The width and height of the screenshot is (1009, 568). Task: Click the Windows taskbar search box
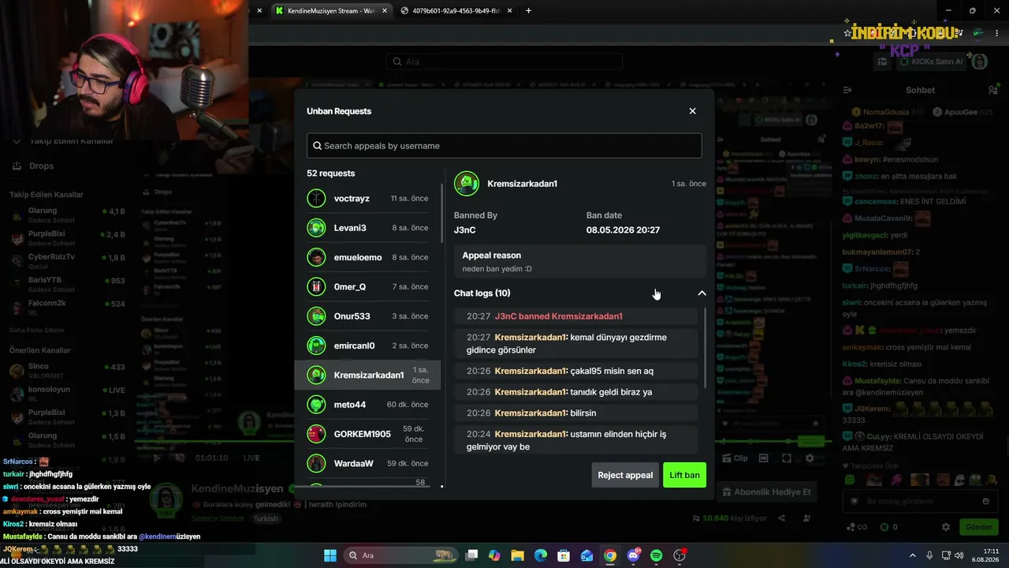402,555
